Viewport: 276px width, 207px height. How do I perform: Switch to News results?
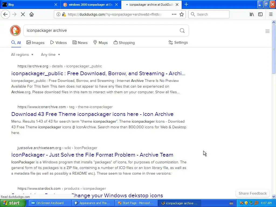click(80, 43)
